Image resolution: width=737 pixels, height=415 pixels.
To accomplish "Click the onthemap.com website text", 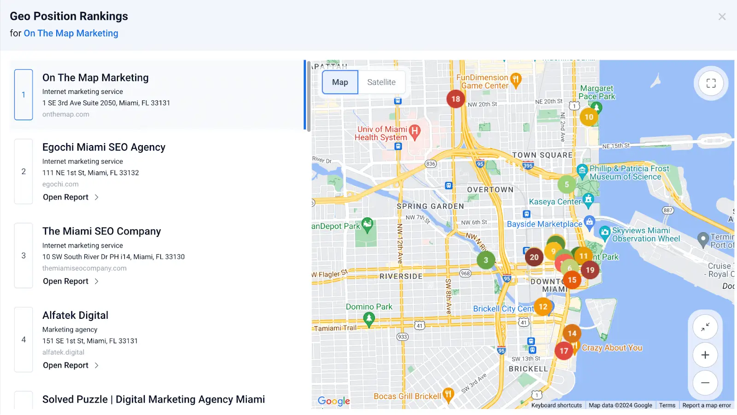I will 66,114.
